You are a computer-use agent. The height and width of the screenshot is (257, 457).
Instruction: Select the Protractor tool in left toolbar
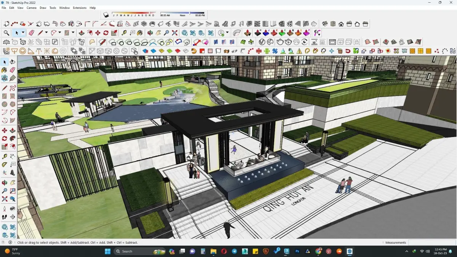coord(5,164)
